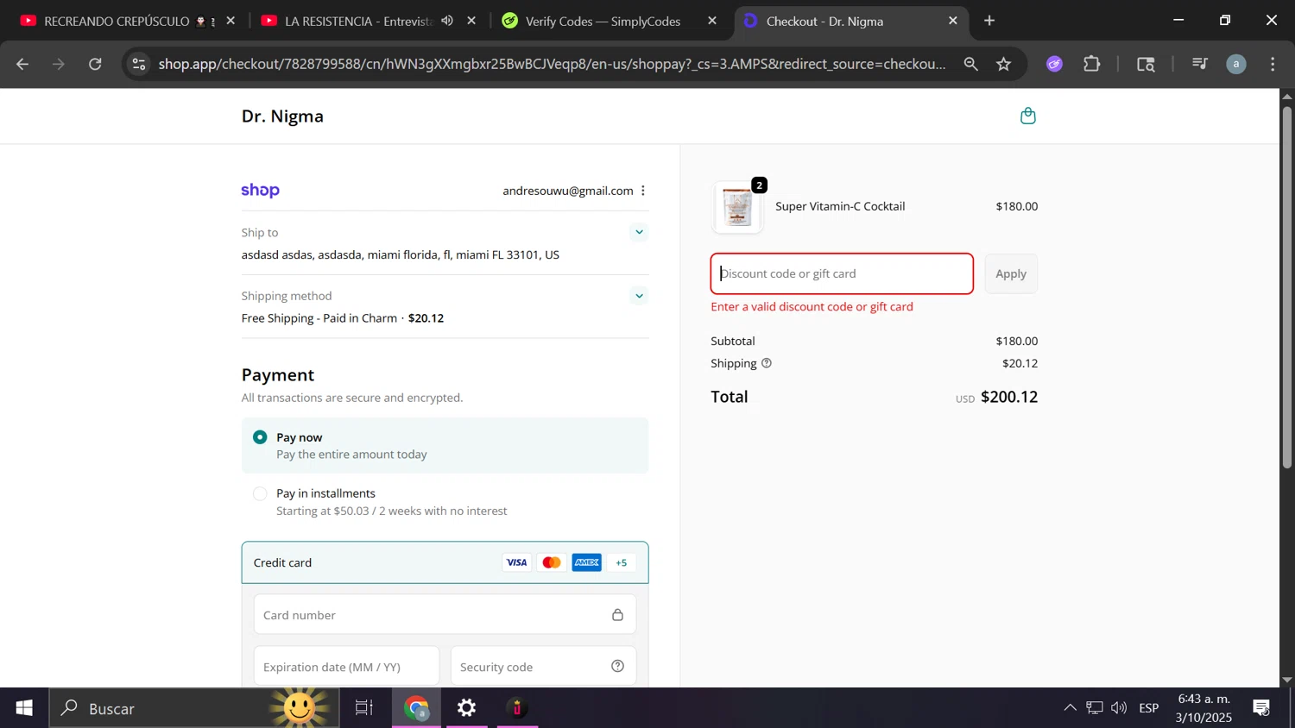
Task: Open the volume control in system tray
Action: [x=1119, y=708]
